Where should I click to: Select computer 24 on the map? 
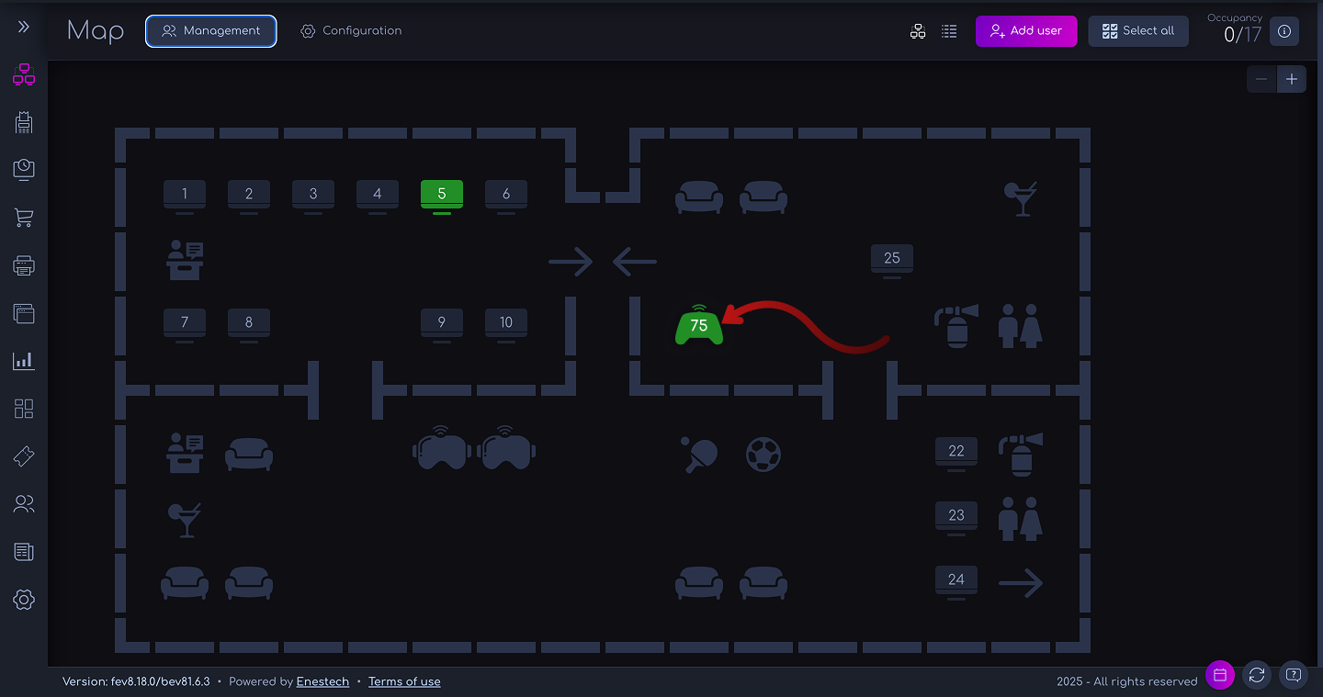tap(956, 581)
